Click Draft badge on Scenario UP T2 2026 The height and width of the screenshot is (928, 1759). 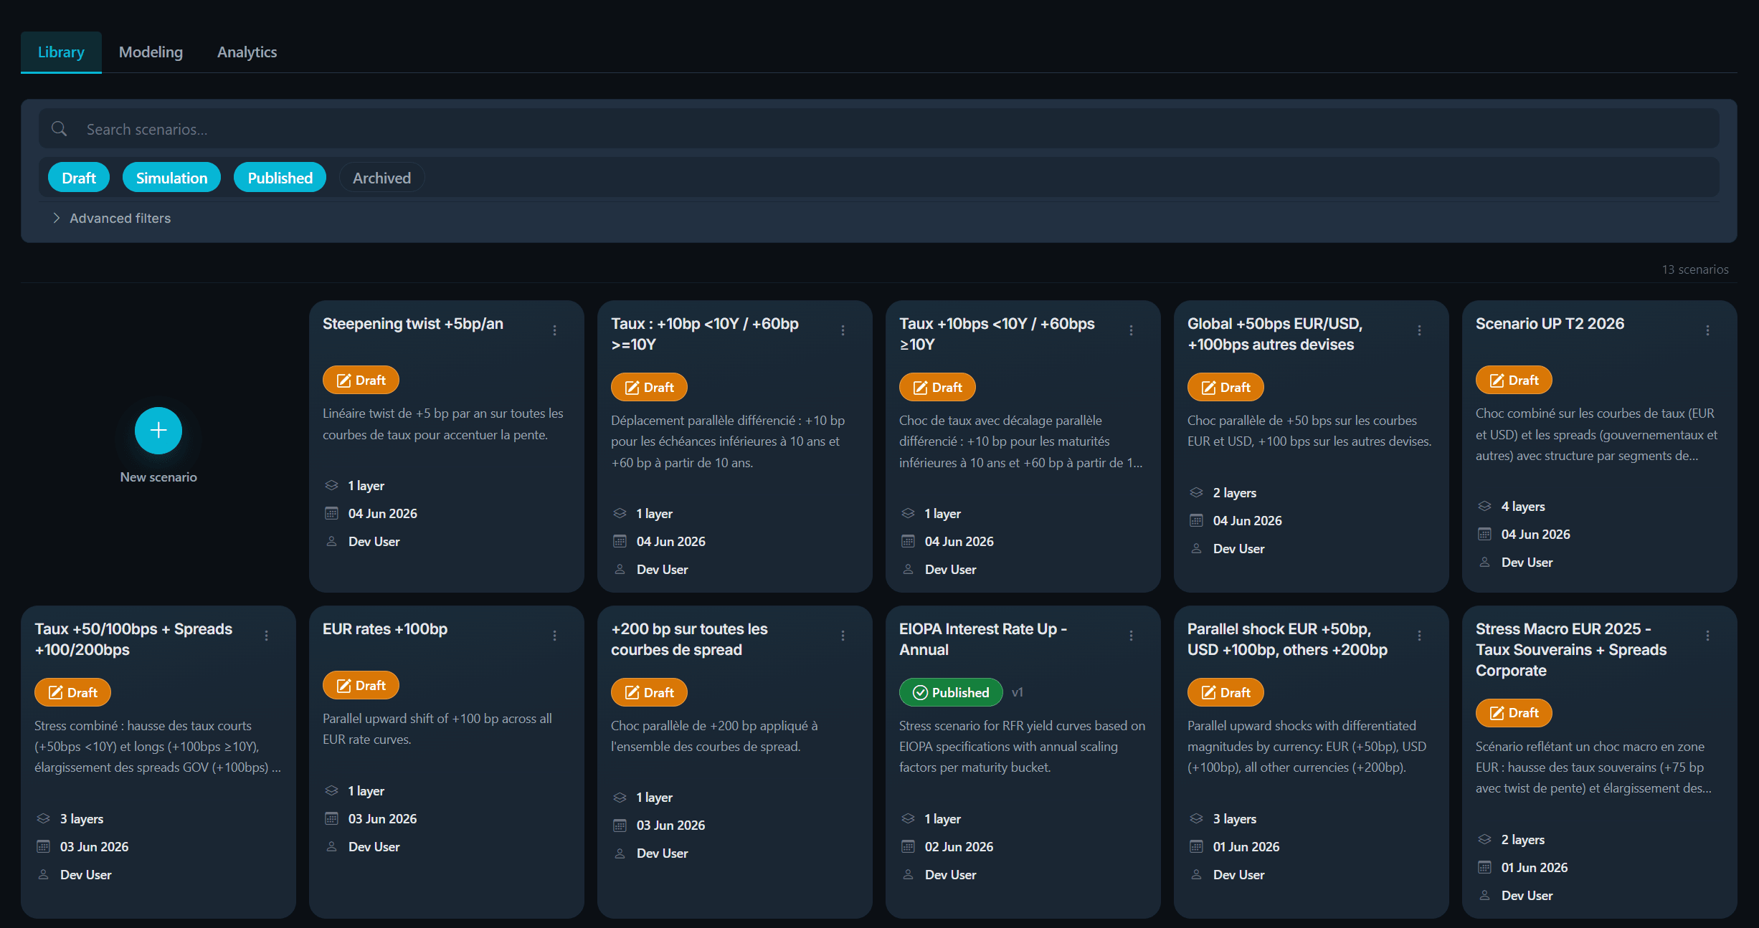pyautogui.click(x=1514, y=380)
